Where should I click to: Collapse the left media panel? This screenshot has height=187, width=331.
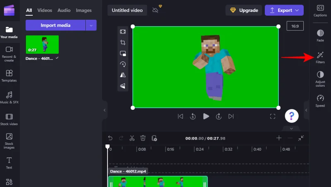click(x=105, y=110)
